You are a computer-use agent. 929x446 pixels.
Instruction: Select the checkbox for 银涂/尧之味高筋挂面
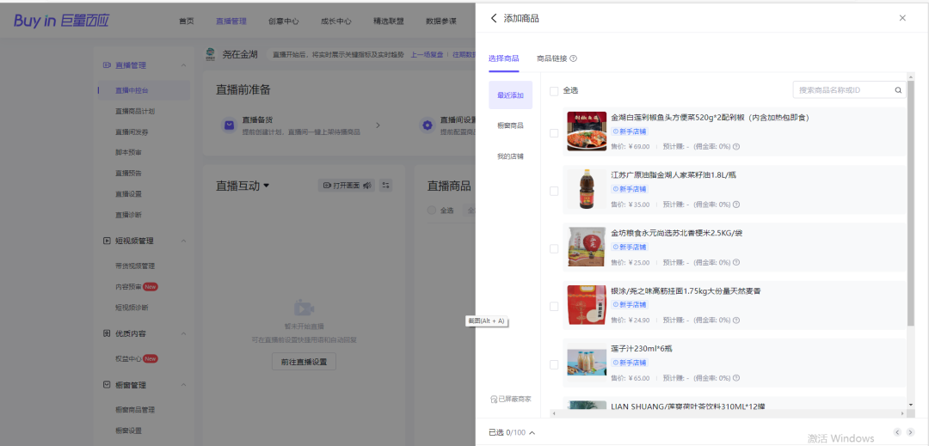click(x=554, y=307)
